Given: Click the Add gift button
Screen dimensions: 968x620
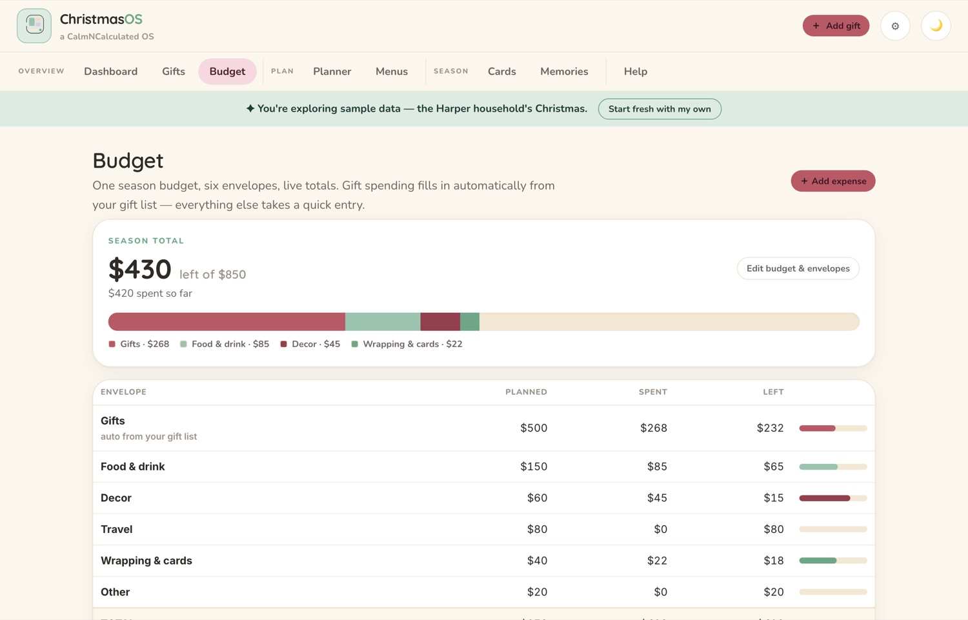Looking at the screenshot, I should (x=836, y=26).
